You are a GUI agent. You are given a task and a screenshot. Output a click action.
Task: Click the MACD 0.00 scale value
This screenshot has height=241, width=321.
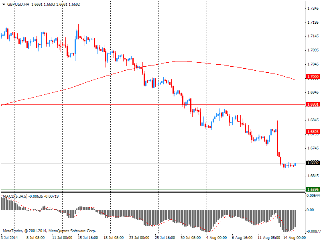point(310,210)
